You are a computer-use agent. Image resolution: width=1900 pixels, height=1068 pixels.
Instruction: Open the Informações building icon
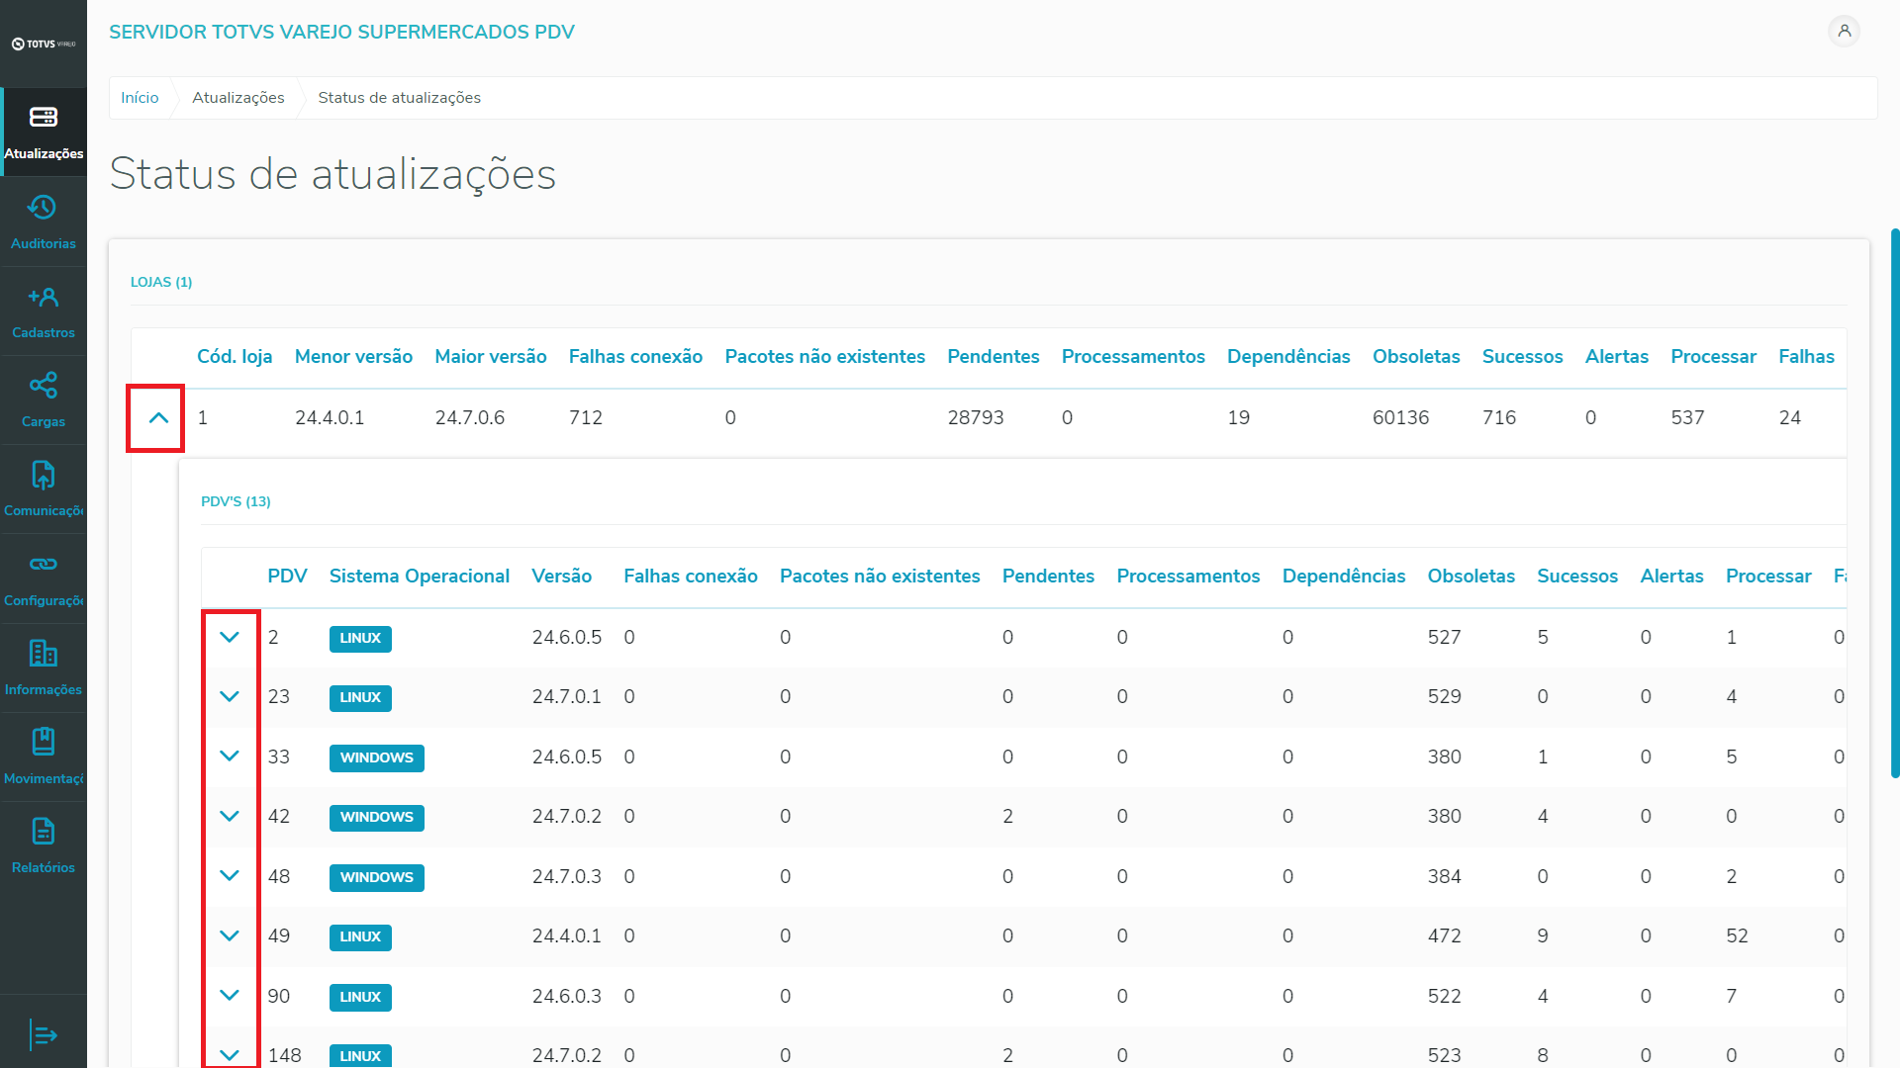pos(43,654)
